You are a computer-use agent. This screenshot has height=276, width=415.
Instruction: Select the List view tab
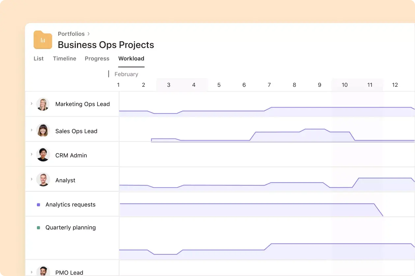pos(39,58)
